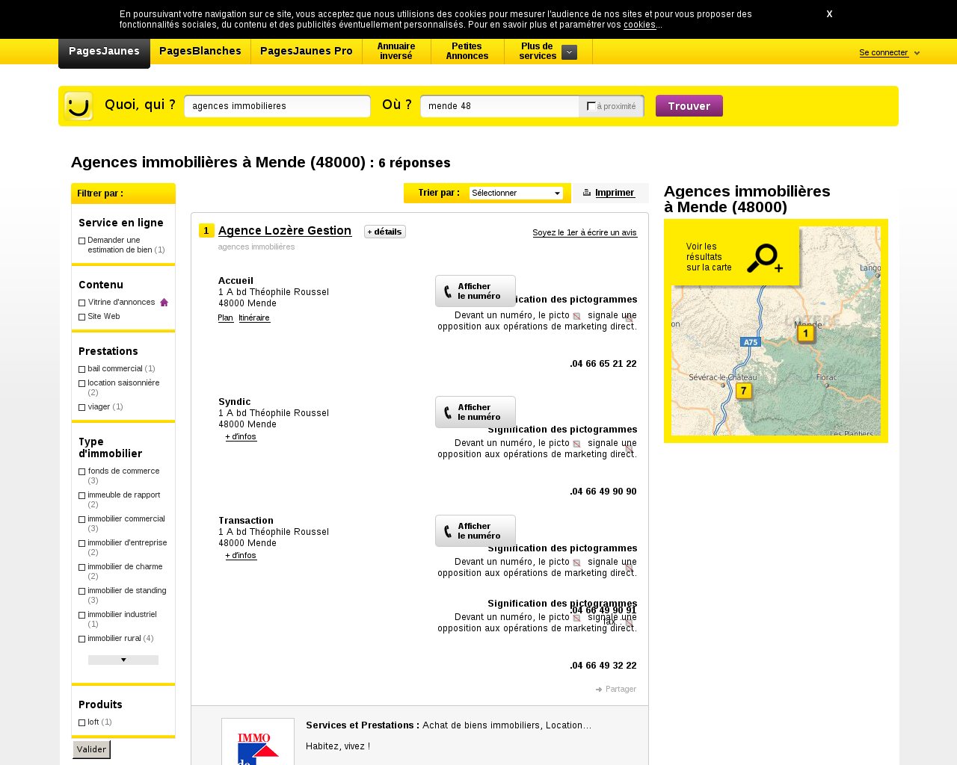This screenshot has width=957, height=765.
Task: Click map marker number 7 near Sévérac-le-Château
Action: pyautogui.click(x=743, y=391)
